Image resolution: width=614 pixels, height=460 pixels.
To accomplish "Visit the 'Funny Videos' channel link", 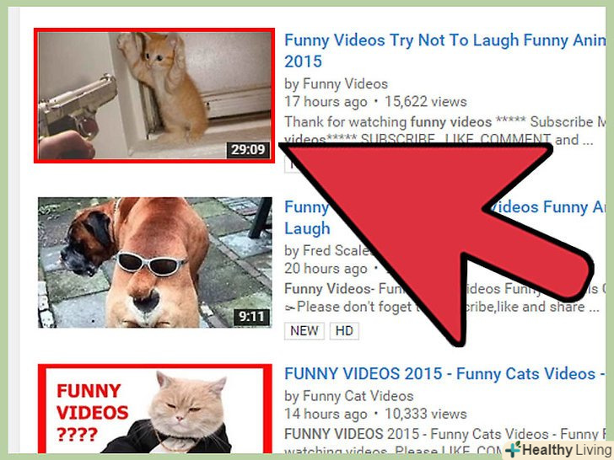I will pyautogui.click(x=345, y=83).
